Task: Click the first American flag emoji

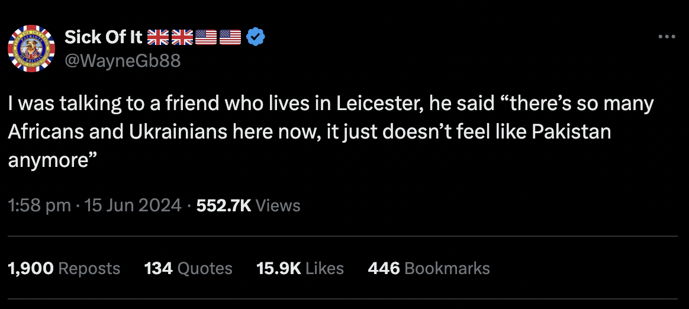Action: 206,37
